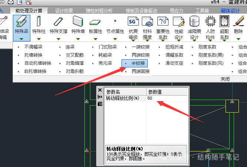Click the print-with-red-X icon in toolbar
This screenshot has height=167, width=247.
(x=29, y=2)
